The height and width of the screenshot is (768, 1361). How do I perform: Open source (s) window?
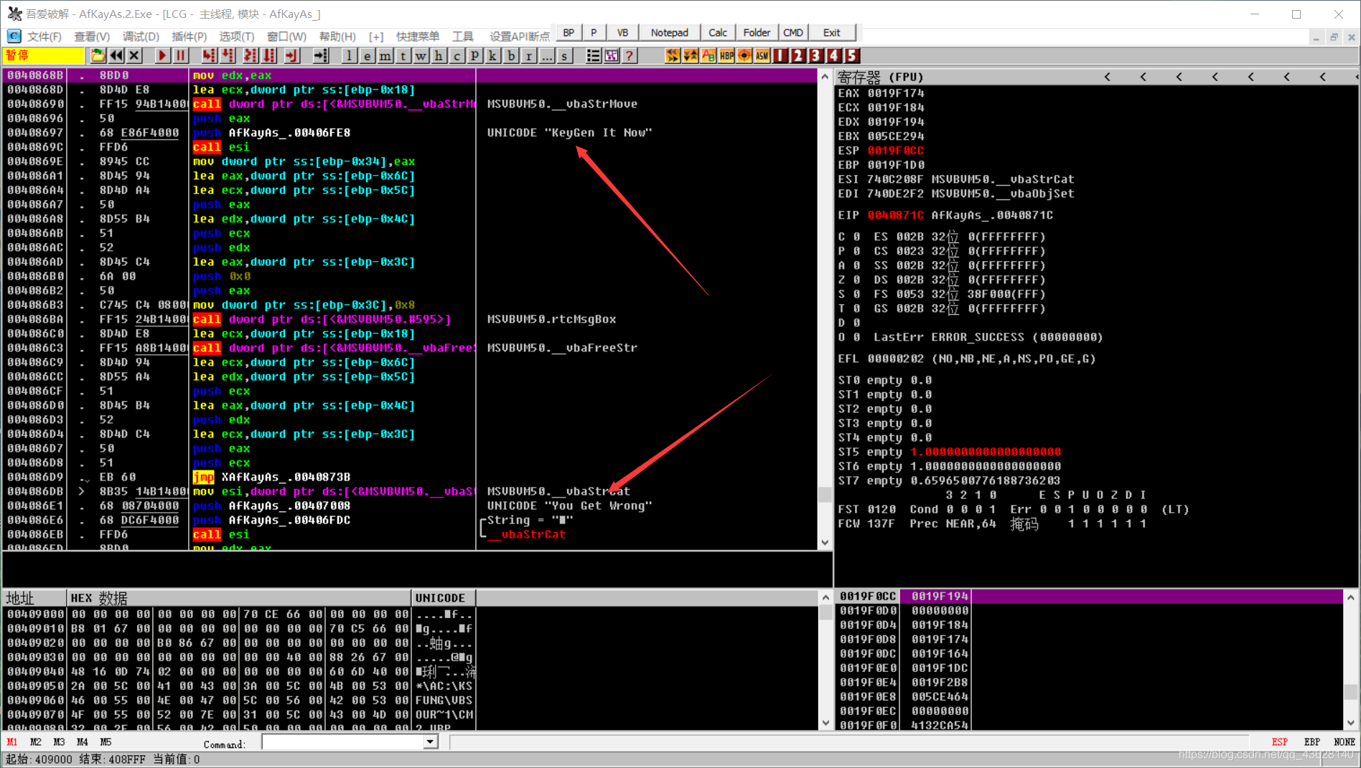pos(564,56)
